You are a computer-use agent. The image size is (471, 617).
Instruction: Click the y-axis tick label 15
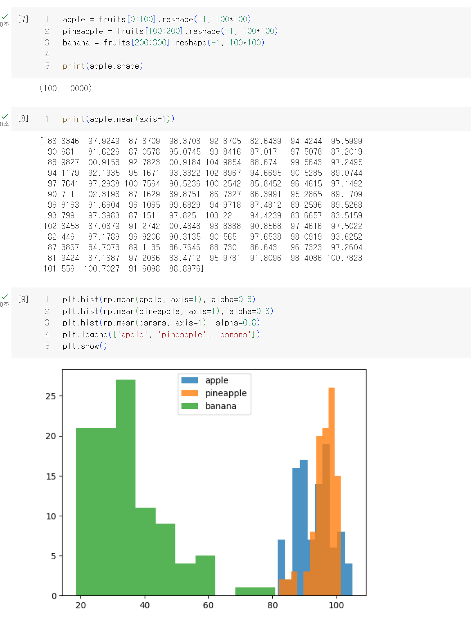51,476
